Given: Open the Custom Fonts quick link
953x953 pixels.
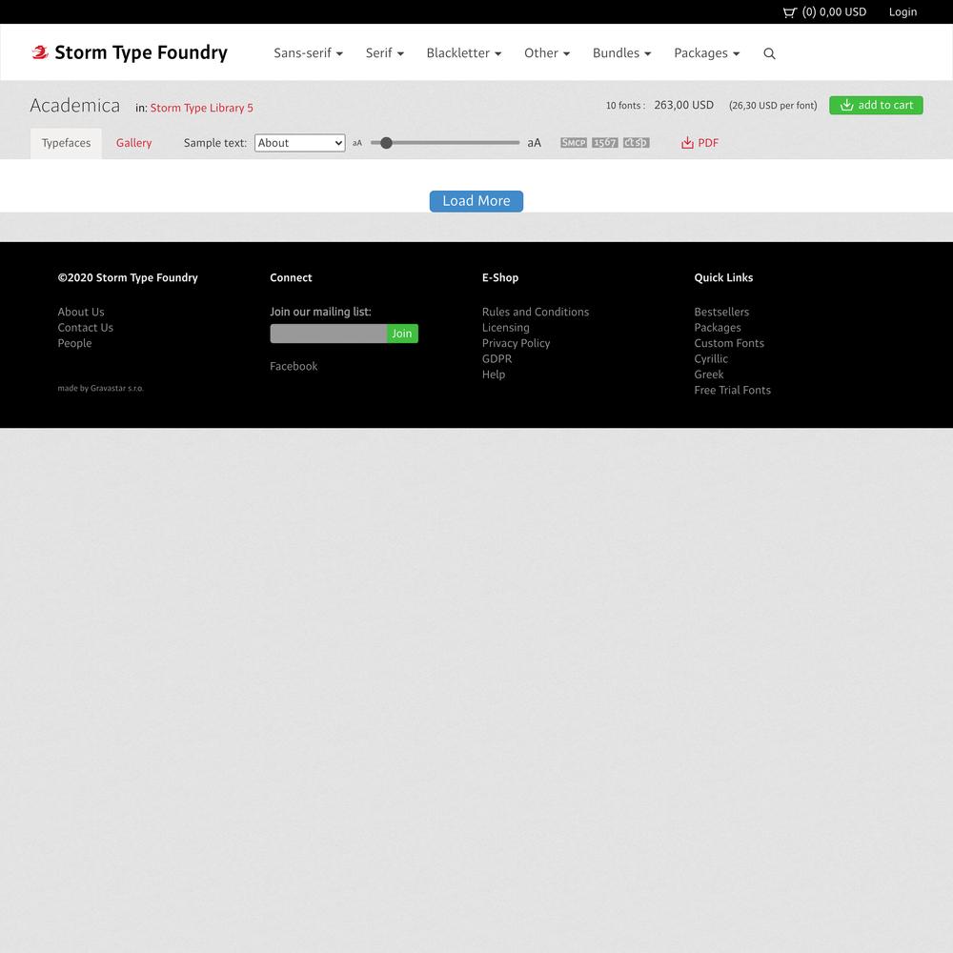Looking at the screenshot, I should [729, 343].
